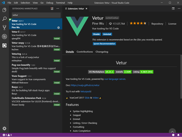Click Ignore Recommendation button
The image size is (182, 137).
[104, 44]
